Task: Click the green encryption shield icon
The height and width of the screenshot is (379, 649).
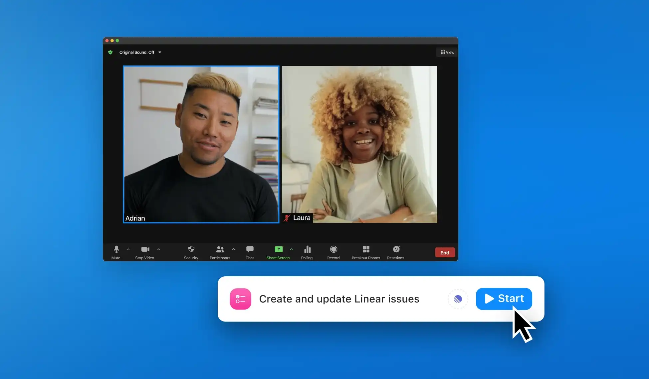Action: pyautogui.click(x=110, y=52)
